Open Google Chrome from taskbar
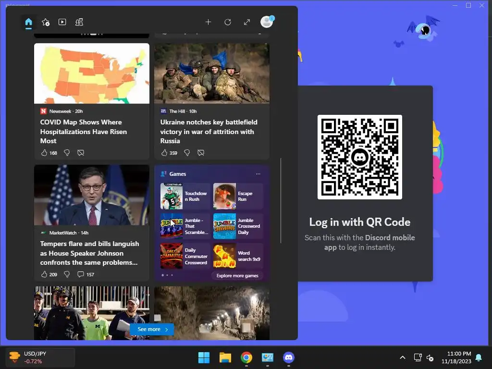 pyautogui.click(x=246, y=357)
